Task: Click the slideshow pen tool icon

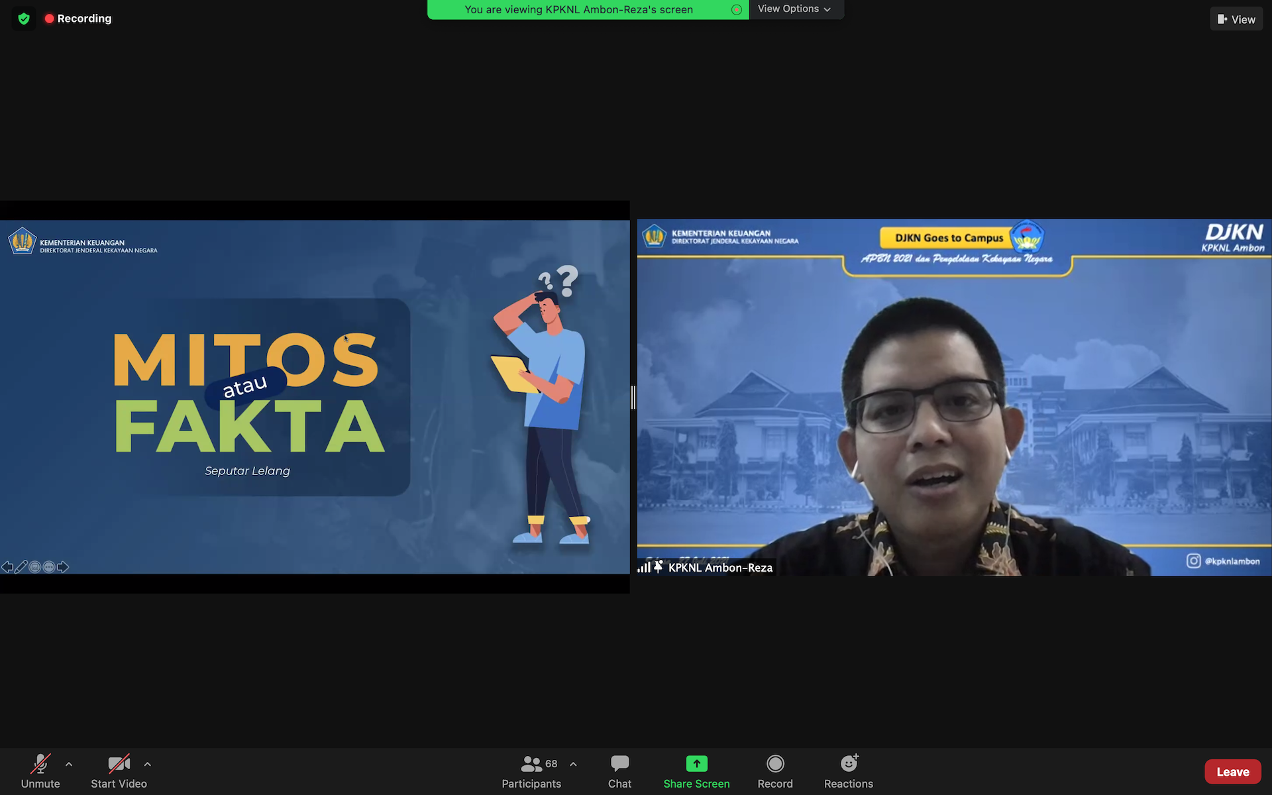Action: point(21,567)
